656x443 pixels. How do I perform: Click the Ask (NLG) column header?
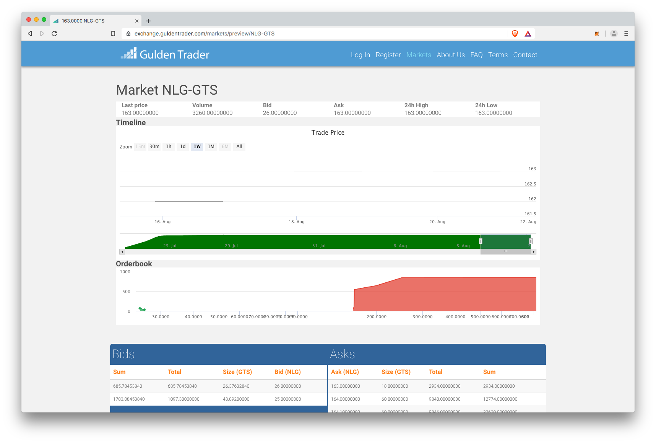[x=345, y=372]
